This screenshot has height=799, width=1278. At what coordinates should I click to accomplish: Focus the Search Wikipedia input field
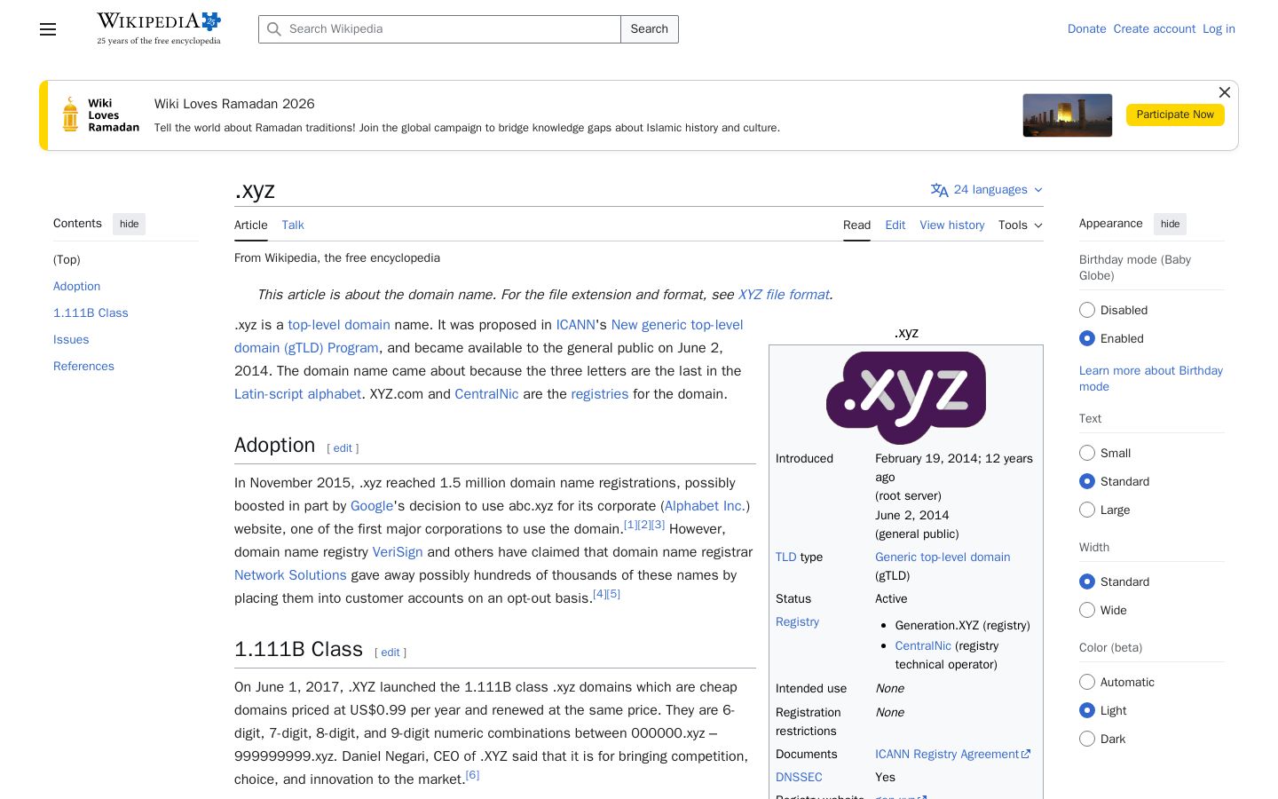tap(439, 29)
